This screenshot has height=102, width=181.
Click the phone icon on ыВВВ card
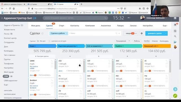(52, 61)
